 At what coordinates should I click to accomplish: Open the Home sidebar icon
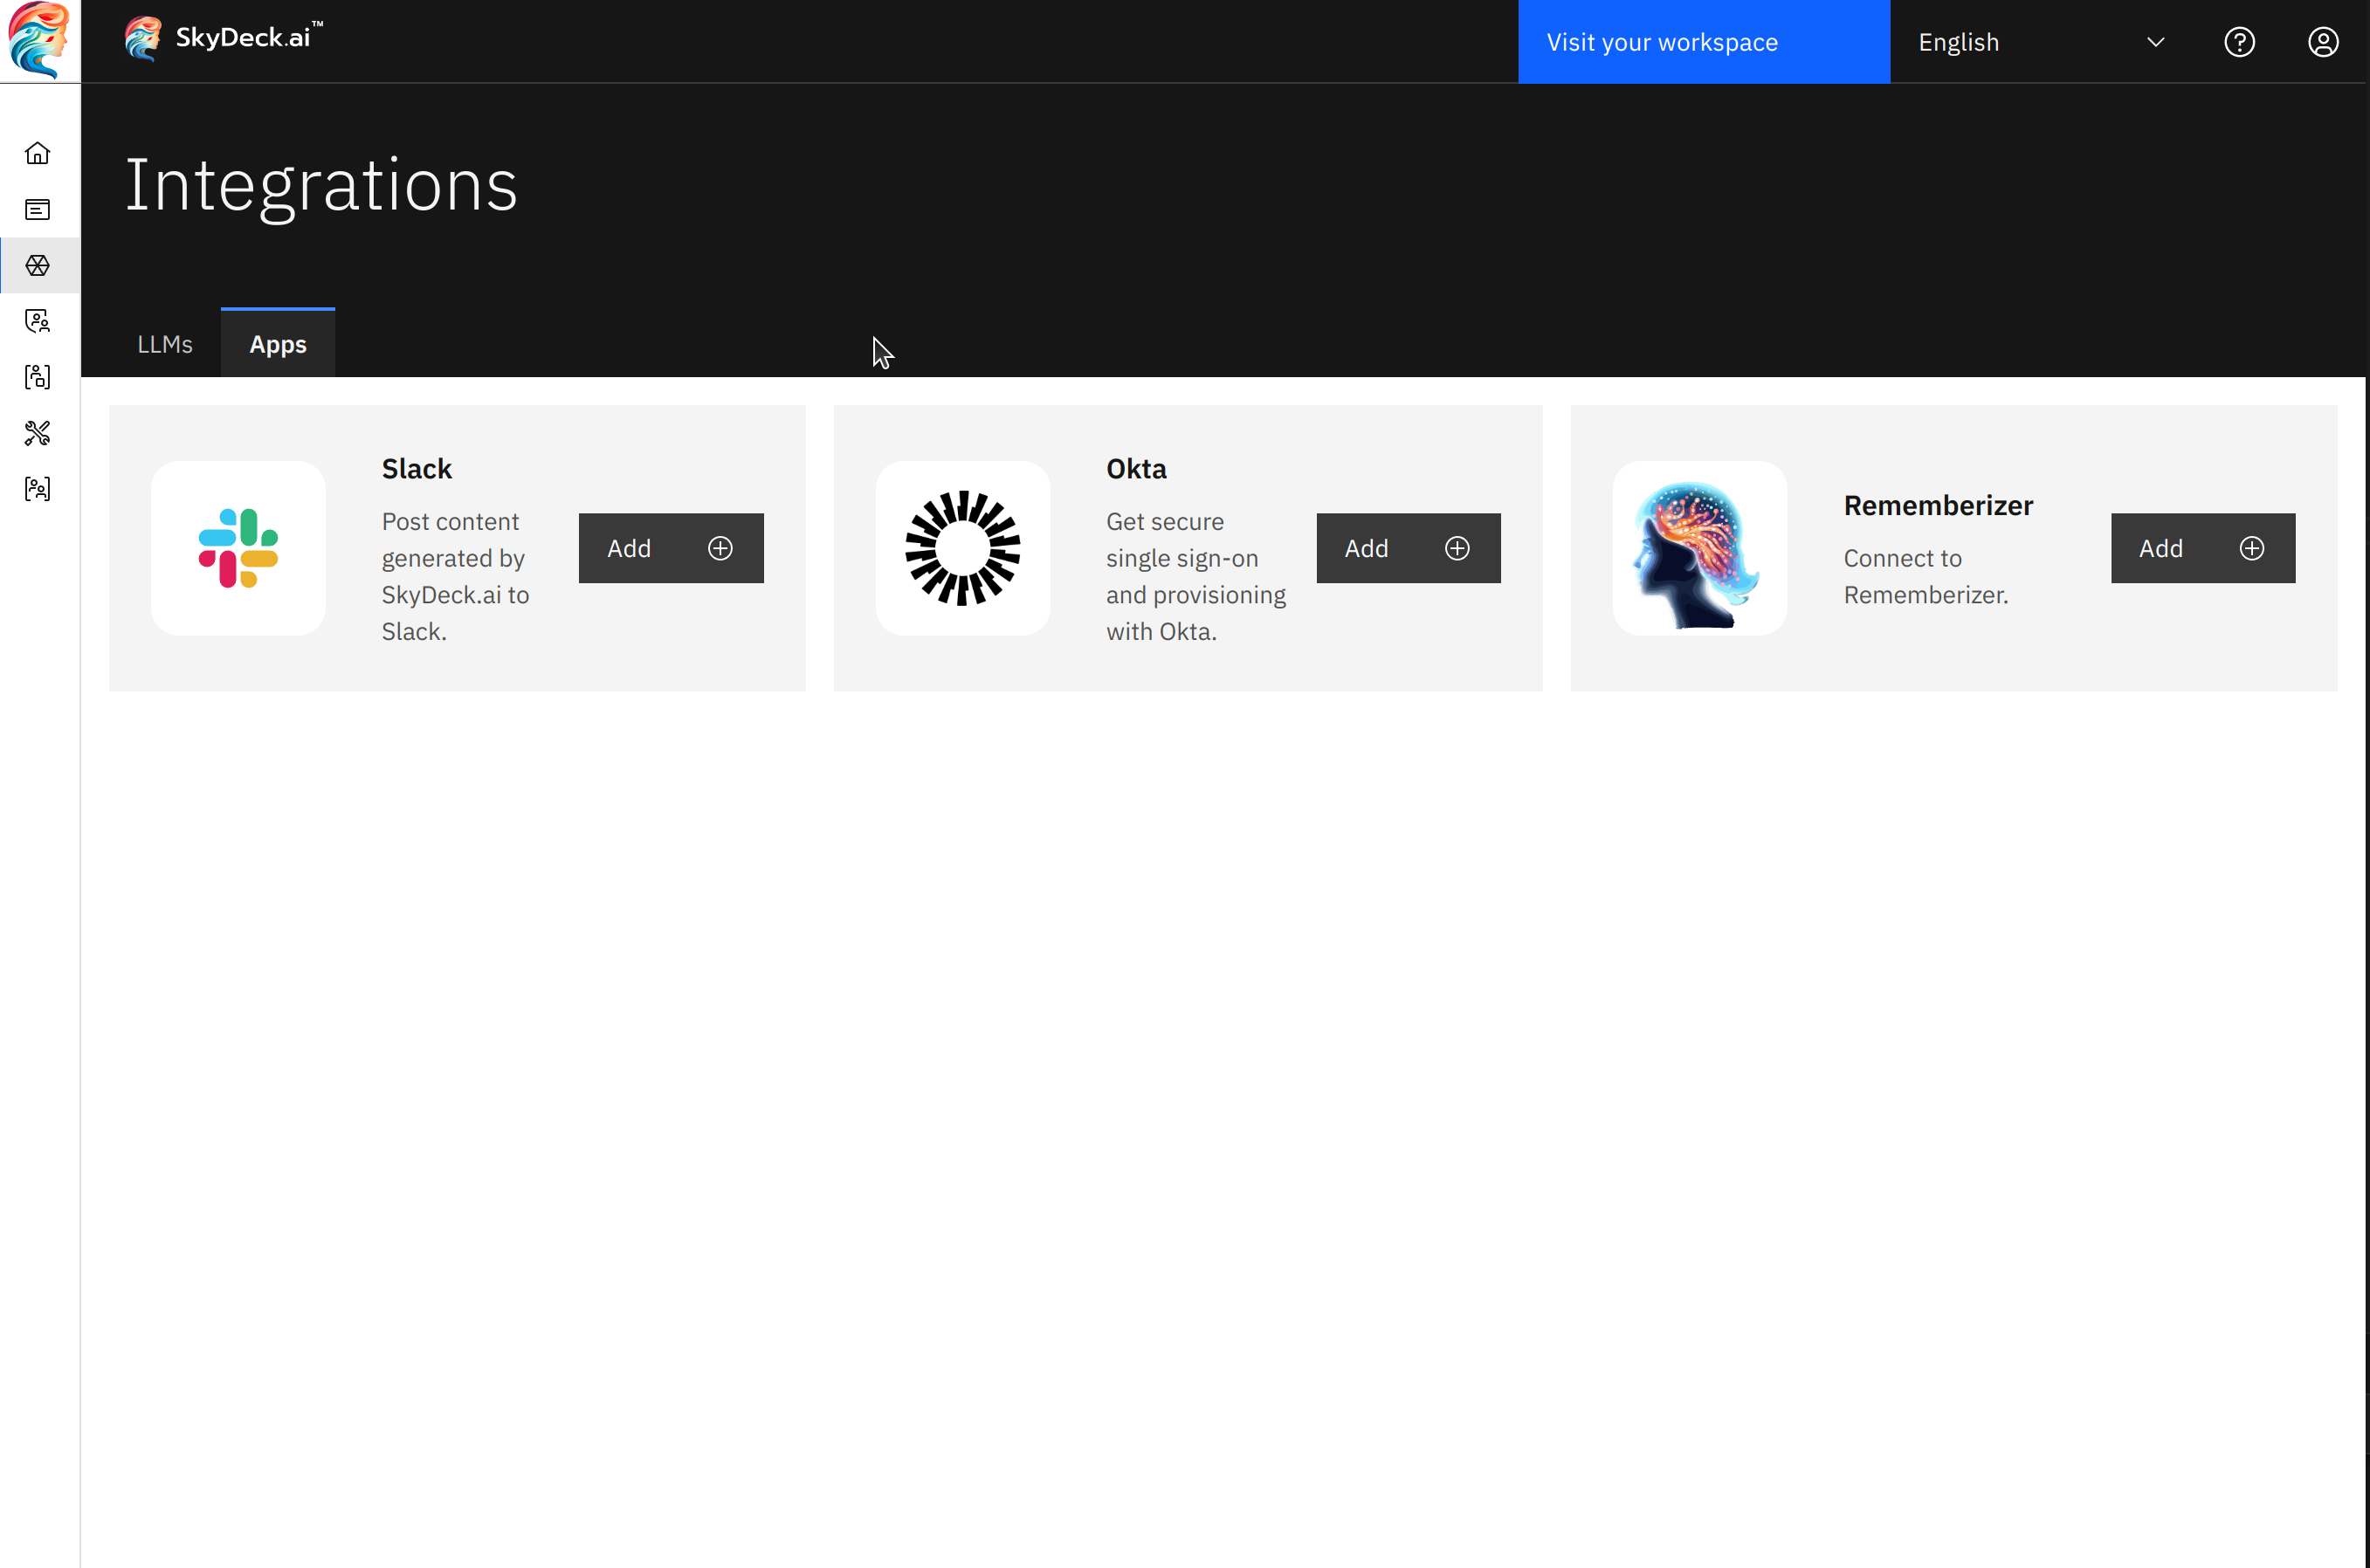37,152
